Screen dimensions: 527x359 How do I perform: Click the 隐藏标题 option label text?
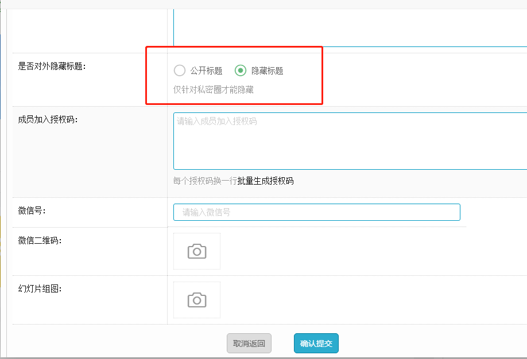pyautogui.click(x=267, y=71)
